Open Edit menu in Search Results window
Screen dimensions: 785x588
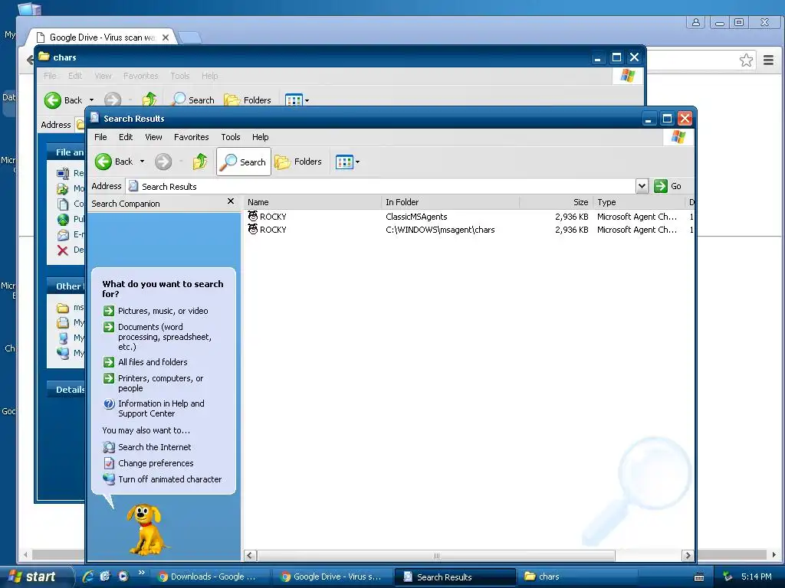(x=126, y=137)
